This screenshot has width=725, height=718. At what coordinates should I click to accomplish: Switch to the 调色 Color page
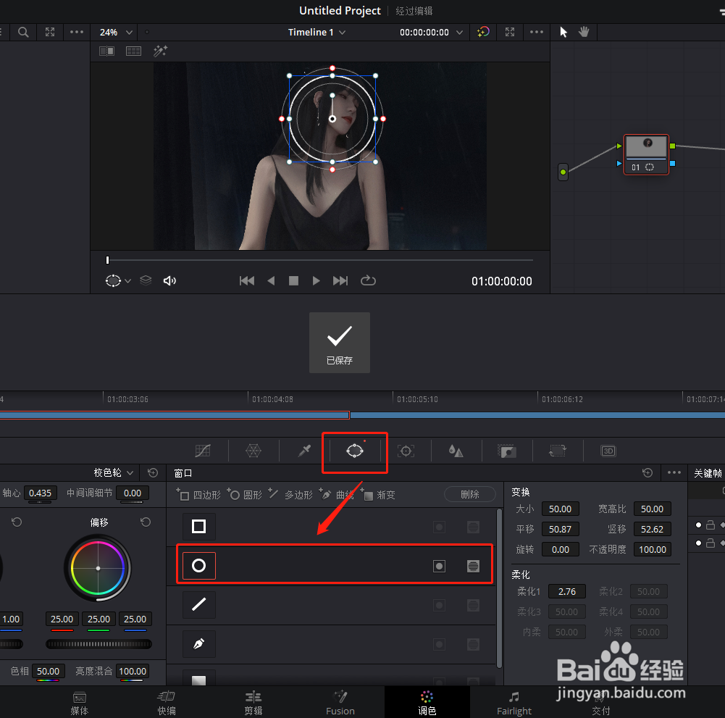point(427,703)
